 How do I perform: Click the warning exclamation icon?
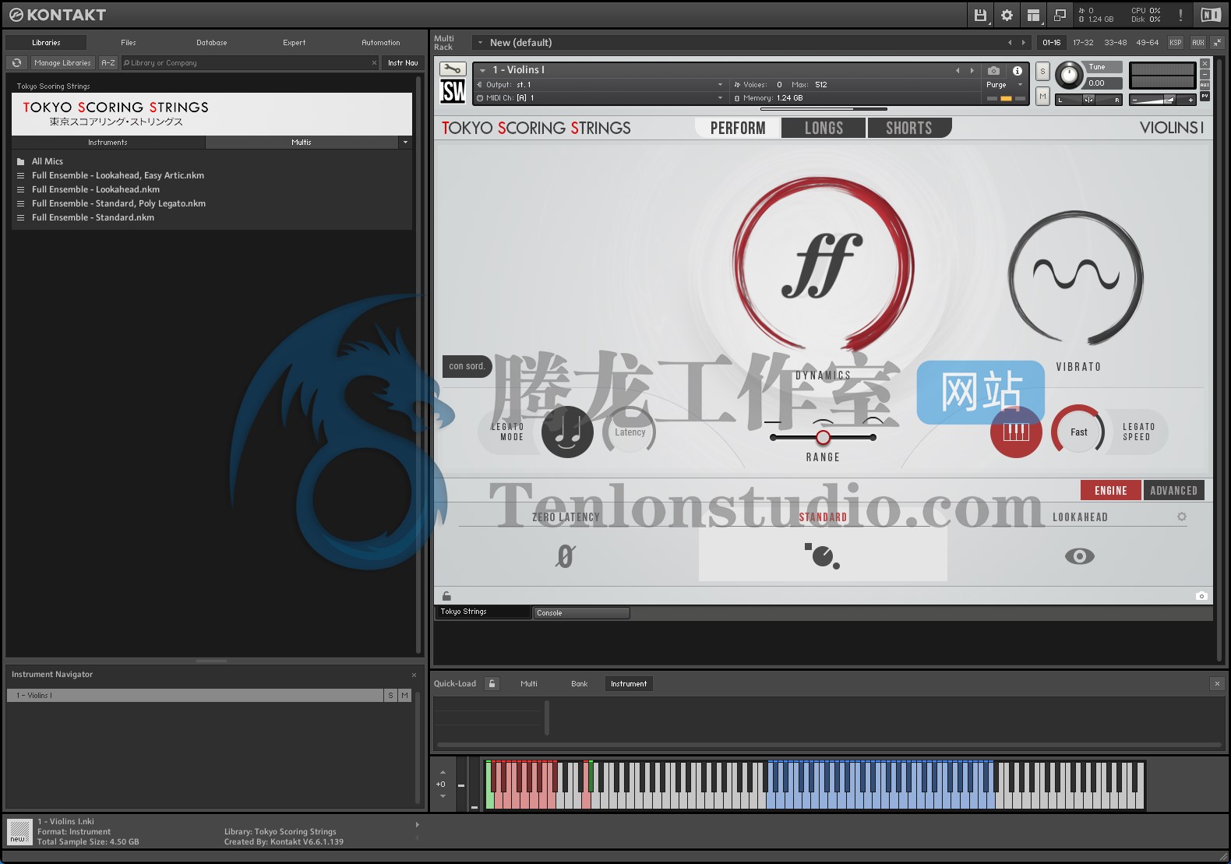tap(1180, 15)
